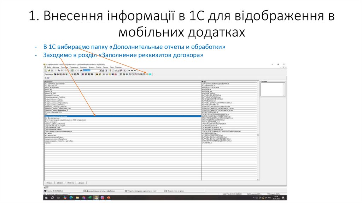
Task: Expand the search text combo box dropdown
Action: 100,70
